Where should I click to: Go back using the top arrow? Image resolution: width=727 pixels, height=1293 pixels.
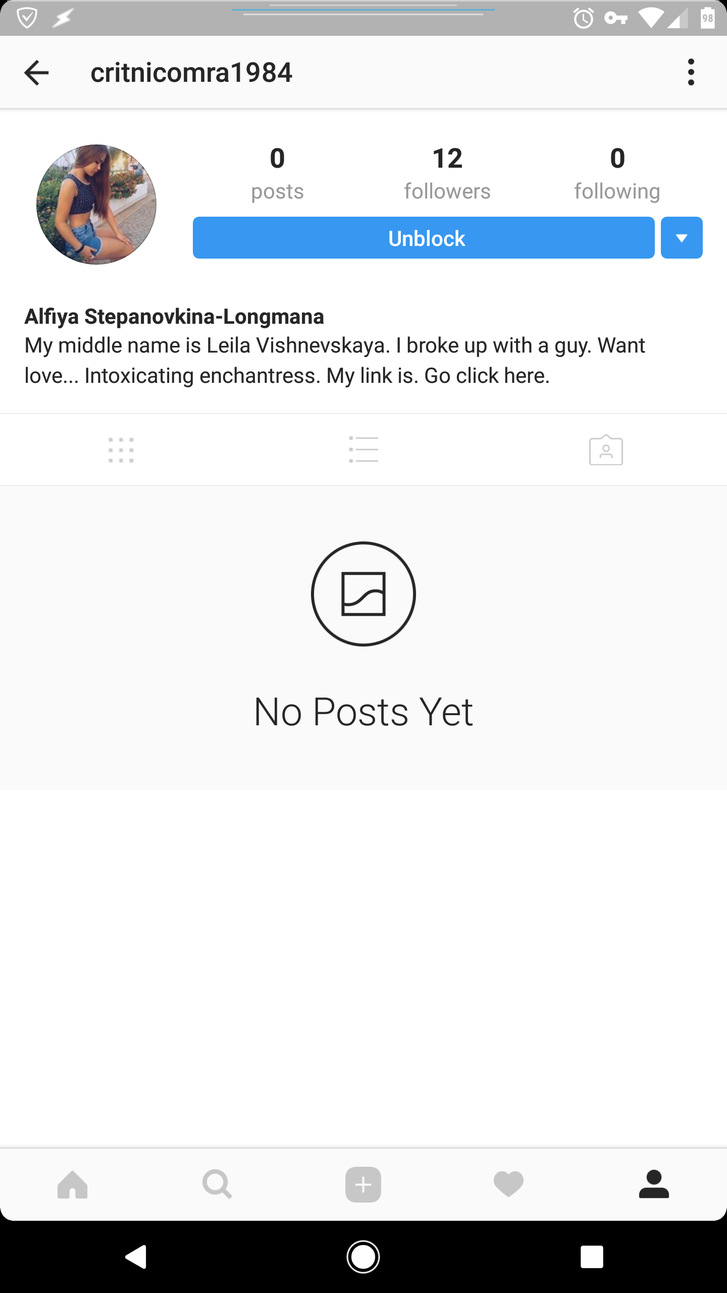[36, 72]
